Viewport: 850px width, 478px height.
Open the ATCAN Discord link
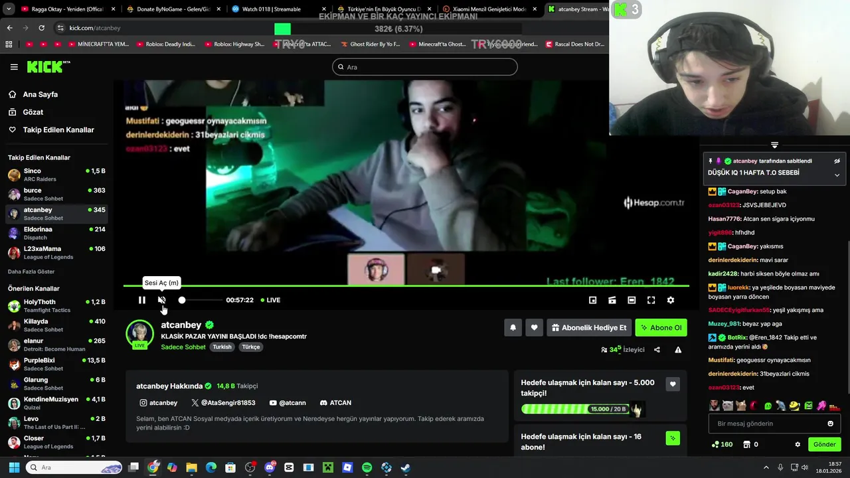click(335, 403)
